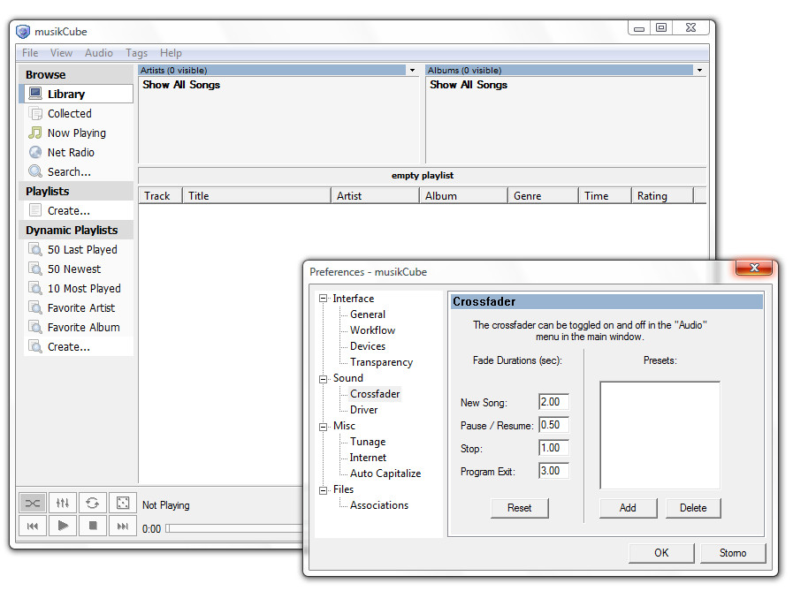This screenshot has height=591, width=793.
Task: Select Internet in preferences tree
Action: point(368,458)
